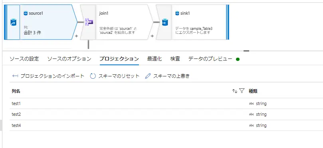Click the abc type icon for test2
Image resolution: width=323 pixels, height=148 pixels.
pos(251,114)
